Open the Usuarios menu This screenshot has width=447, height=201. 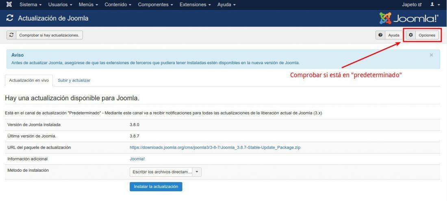[60, 4]
